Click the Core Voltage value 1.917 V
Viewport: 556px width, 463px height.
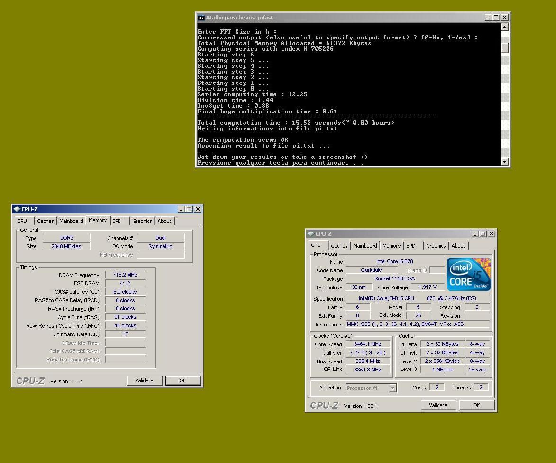(x=428, y=287)
